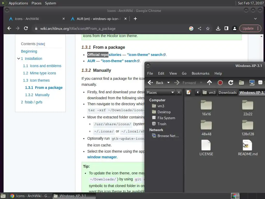
Task: Click the Update button in Chrome
Action: coord(248,29)
